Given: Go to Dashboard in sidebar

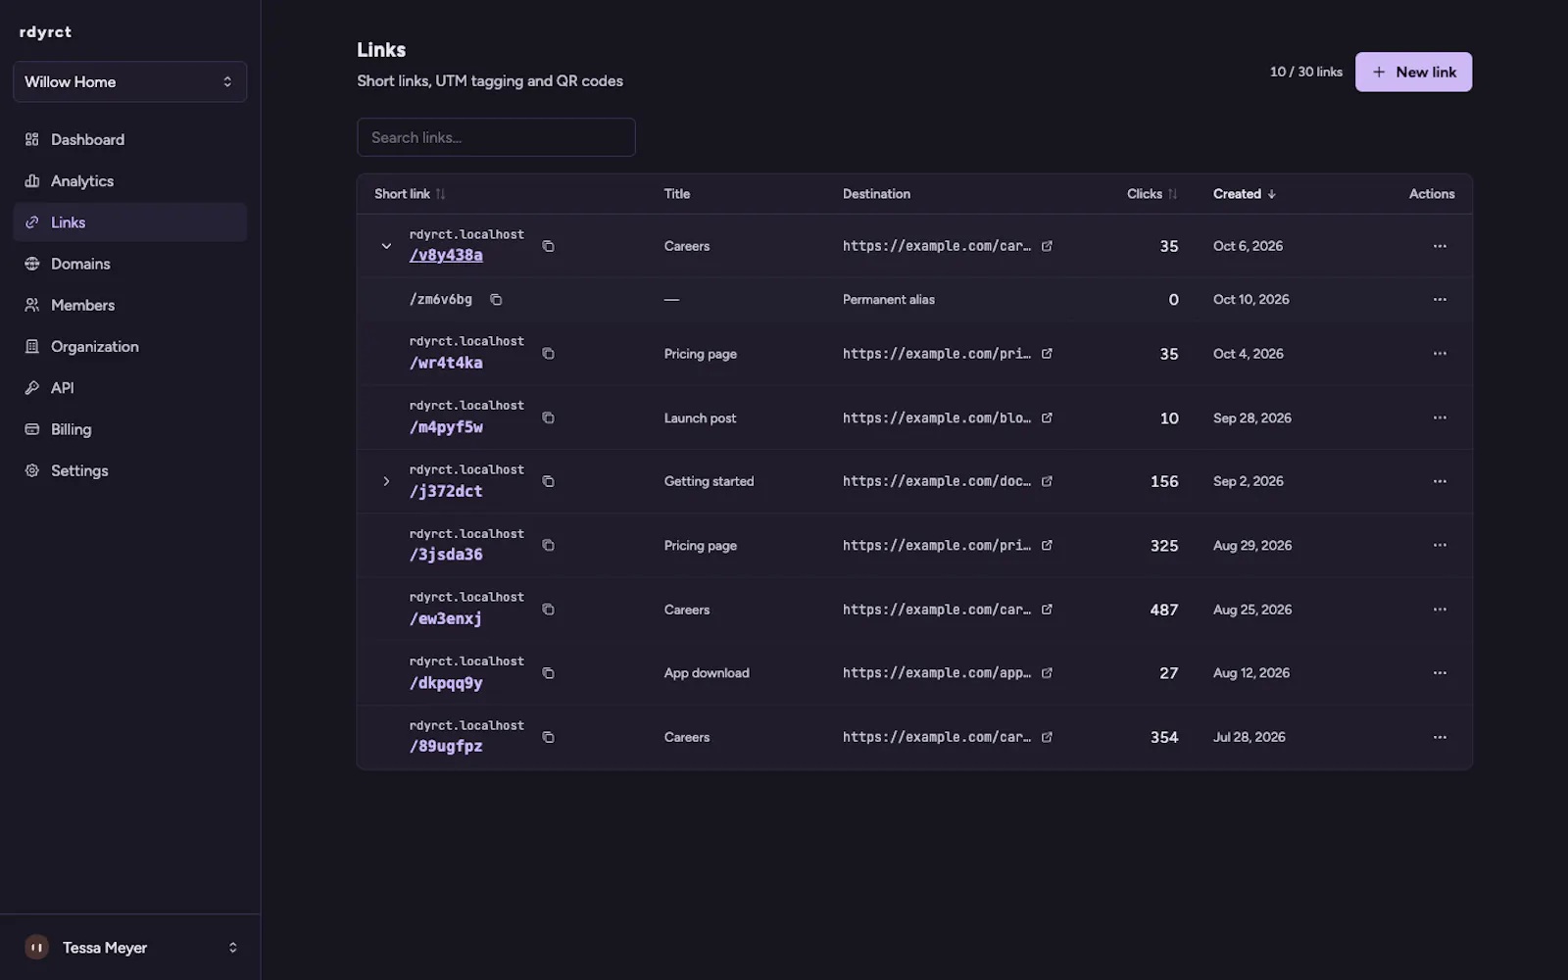Looking at the screenshot, I should tap(129, 140).
